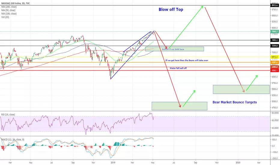Select the Blow off Top annotation
The width and height of the screenshot is (280, 165).
[171, 10]
